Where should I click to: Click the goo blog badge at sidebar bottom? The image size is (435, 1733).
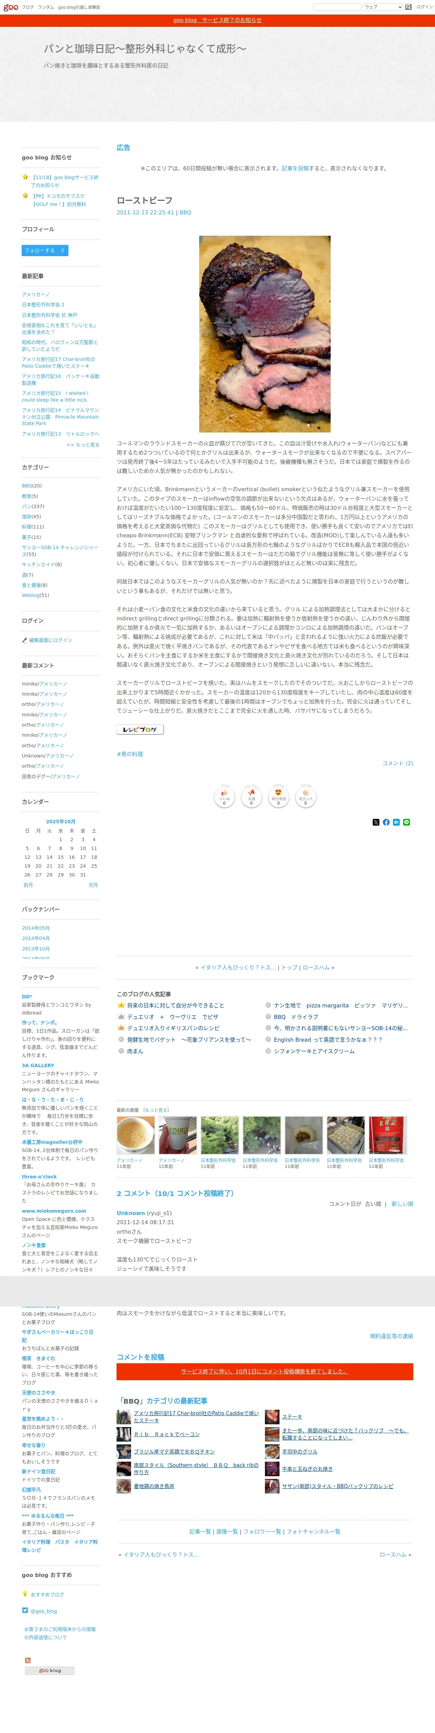[x=50, y=1671]
